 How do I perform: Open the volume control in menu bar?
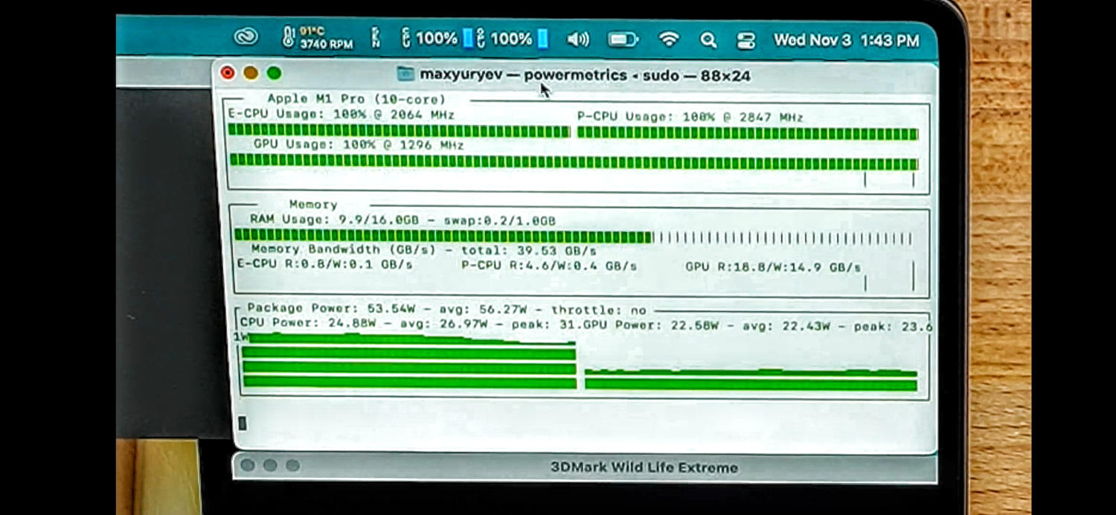[578, 39]
